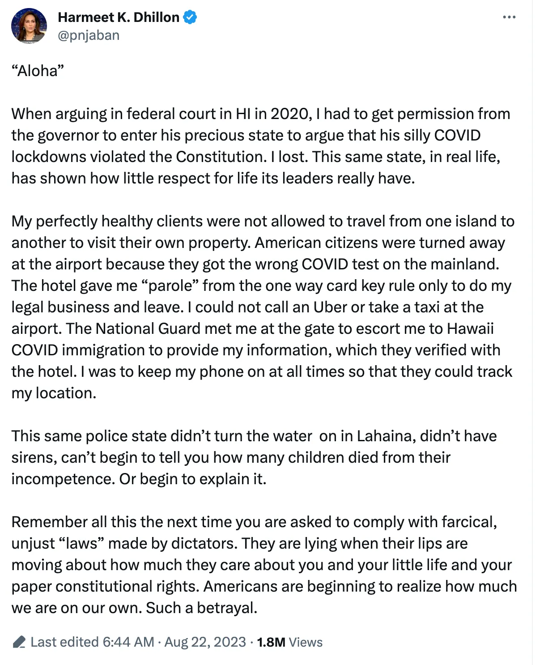Click the closing sentence "Such a betrayal."
The image size is (544, 665).
click(202, 608)
